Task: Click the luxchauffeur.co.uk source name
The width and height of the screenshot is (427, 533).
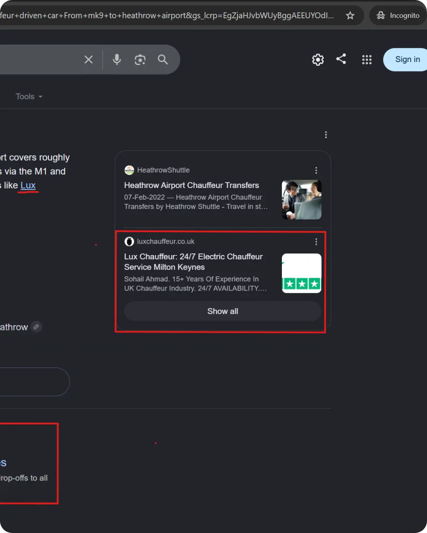Action: (166, 242)
